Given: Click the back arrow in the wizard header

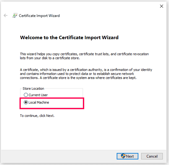Looking at the screenshot, I should (x=6, y=15).
